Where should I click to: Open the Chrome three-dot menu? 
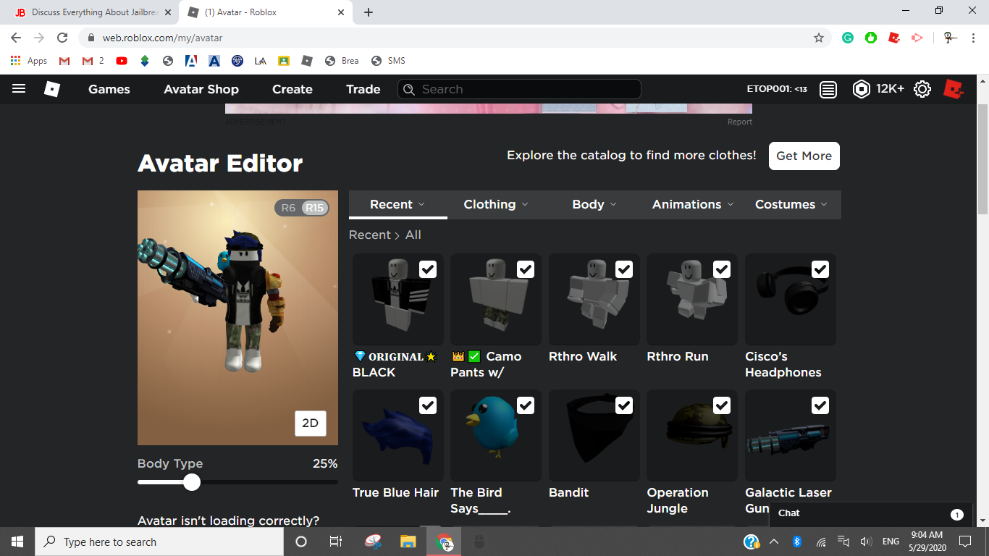(x=972, y=38)
